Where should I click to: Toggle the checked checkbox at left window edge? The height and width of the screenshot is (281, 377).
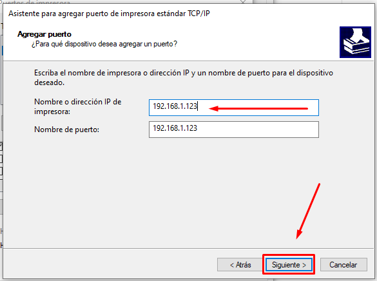(x=1, y=147)
